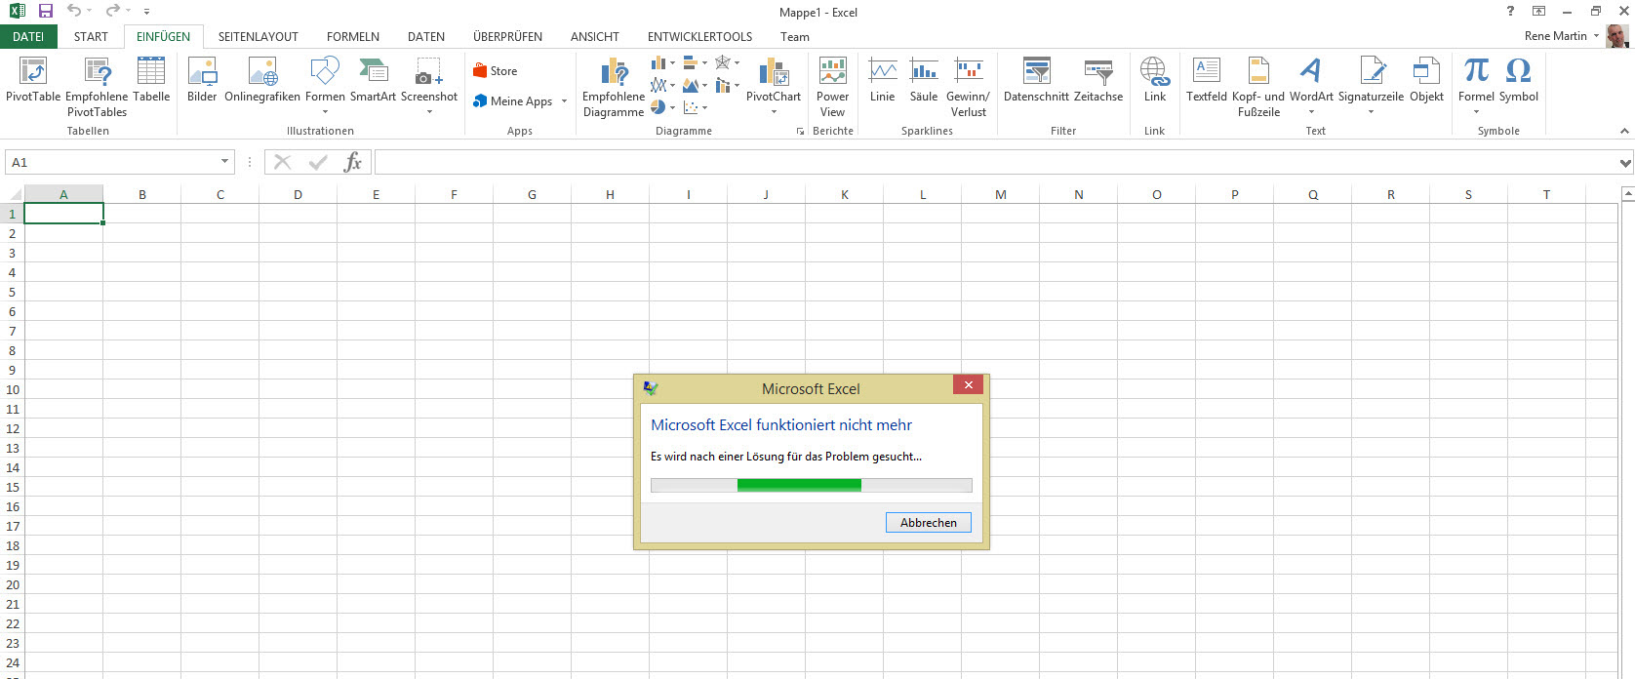This screenshot has height=679, width=1635.
Task: Open the WordArt gallery
Action: point(1311,86)
